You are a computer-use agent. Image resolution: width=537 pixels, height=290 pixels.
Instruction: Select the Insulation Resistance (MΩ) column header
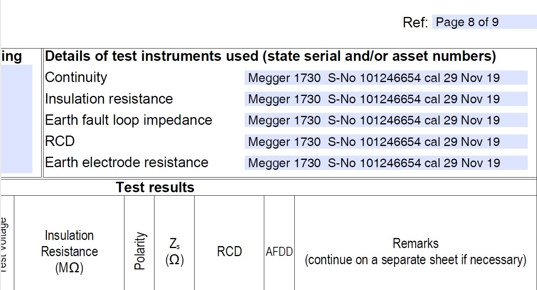(69, 251)
